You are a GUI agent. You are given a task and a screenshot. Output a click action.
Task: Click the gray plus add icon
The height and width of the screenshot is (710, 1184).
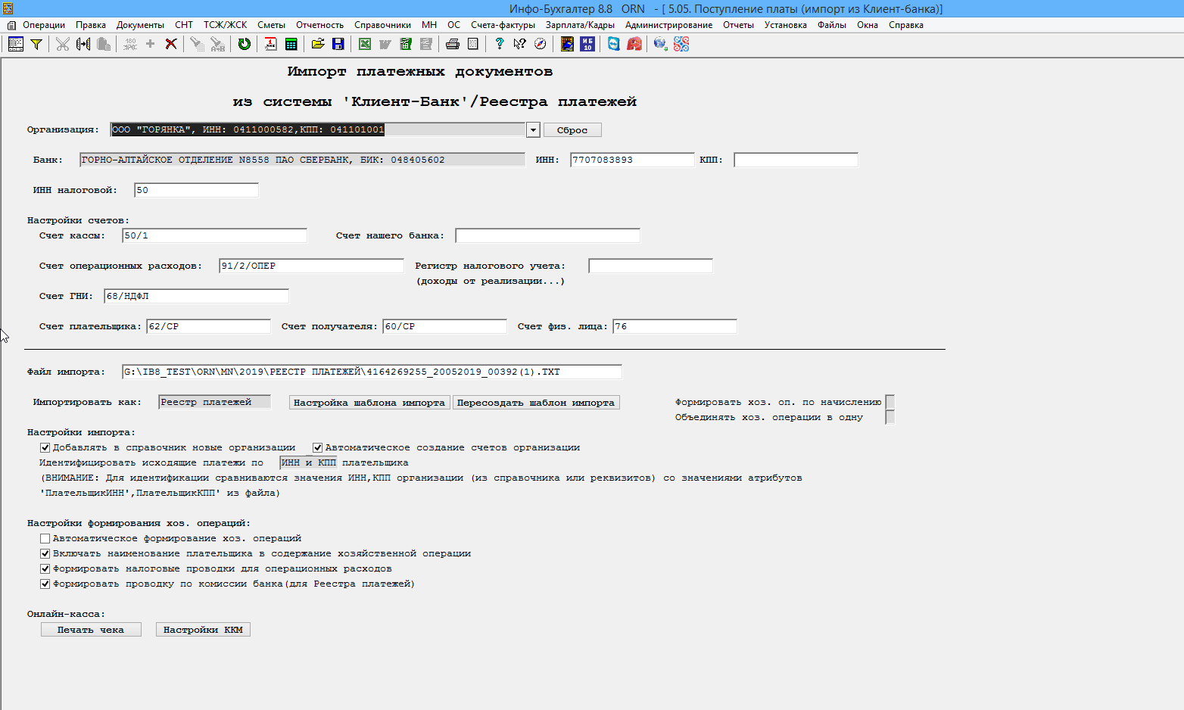(x=151, y=44)
